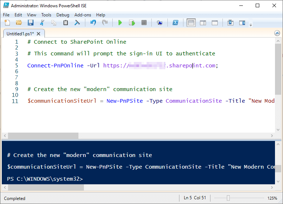
Task: Run selection with the Run Selection icon
Action: [x=132, y=23]
